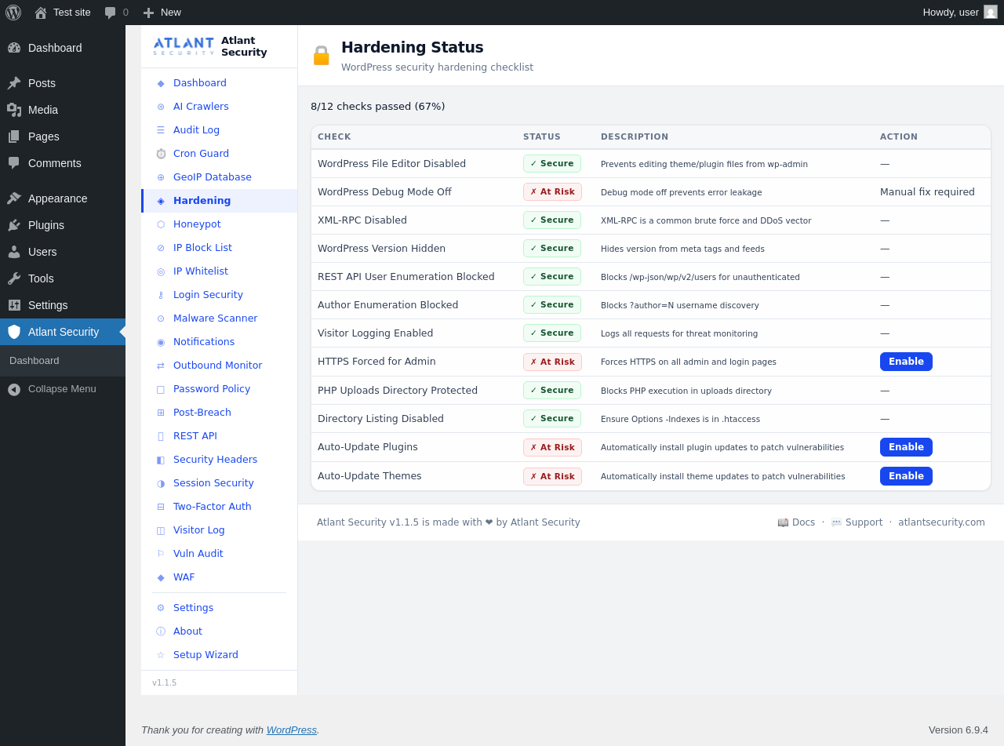The width and height of the screenshot is (1004, 746).
Task: Click the At Risk badge for Debug Mode
Action: click(552, 192)
